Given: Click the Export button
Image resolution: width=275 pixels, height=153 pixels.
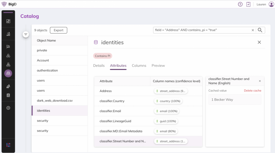Looking at the screenshot, I should 58,30.
